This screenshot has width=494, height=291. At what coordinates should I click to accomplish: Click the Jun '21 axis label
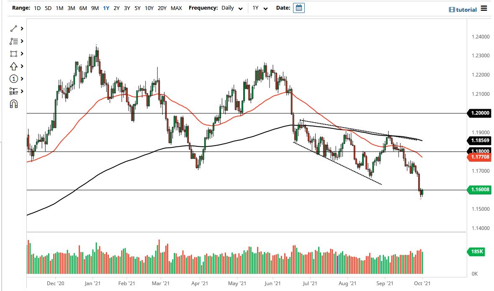tap(273, 283)
